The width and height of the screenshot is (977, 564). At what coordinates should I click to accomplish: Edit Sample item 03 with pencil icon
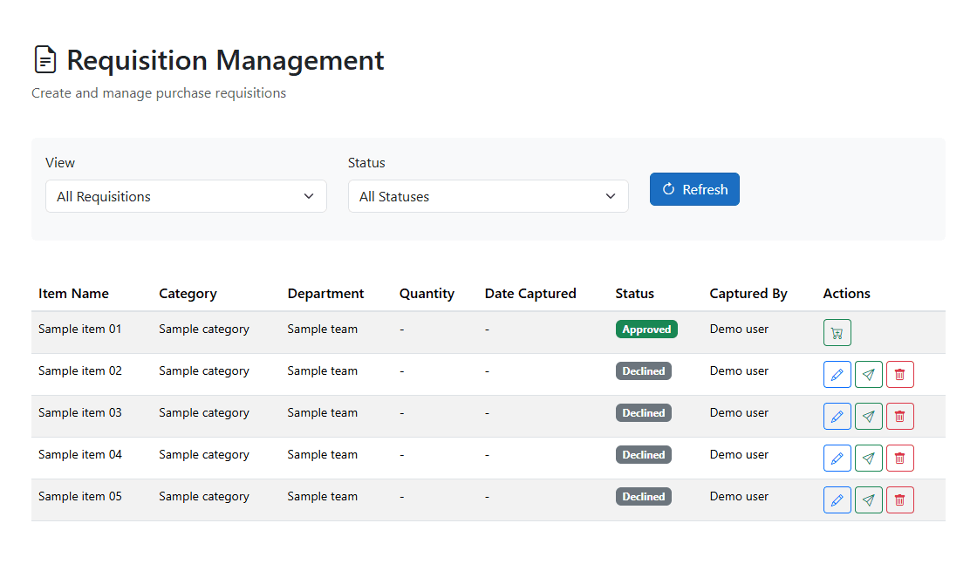tap(837, 416)
